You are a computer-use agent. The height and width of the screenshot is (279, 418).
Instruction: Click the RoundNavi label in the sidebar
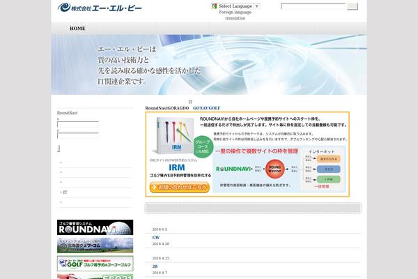coord(67,113)
